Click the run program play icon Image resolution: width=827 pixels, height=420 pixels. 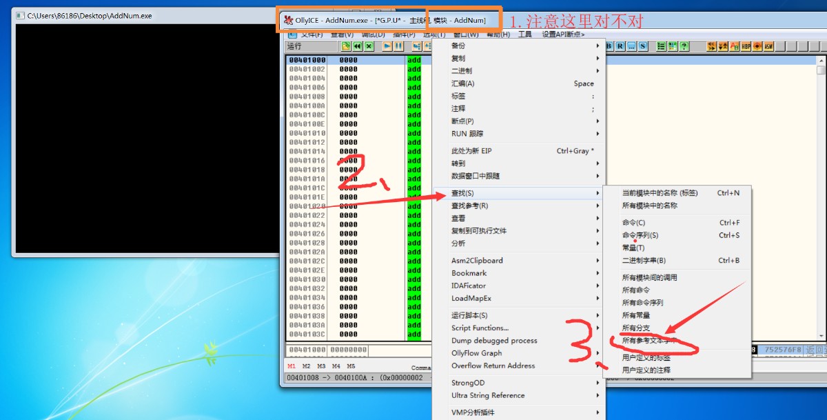387,46
